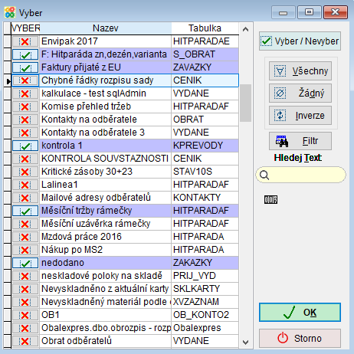354x354 pixels.
Task: Click the Všechny (all) selection icon
Action: click(x=280, y=71)
